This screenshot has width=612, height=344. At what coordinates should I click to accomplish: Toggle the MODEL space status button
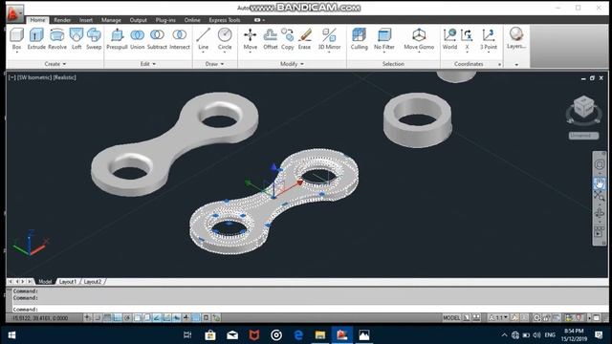(x=451, y=318)
